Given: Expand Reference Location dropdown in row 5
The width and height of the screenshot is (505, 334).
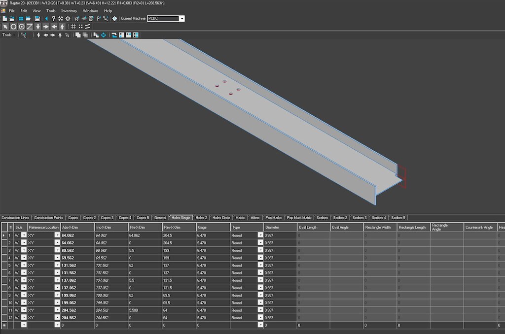Looking at the screenshot, I should (x=57, y=265).
